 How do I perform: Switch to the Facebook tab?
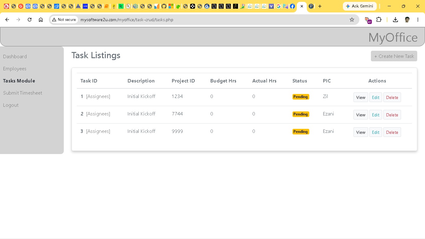point(292,6)
